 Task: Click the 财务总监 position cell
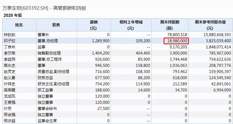tap(45, 78)
